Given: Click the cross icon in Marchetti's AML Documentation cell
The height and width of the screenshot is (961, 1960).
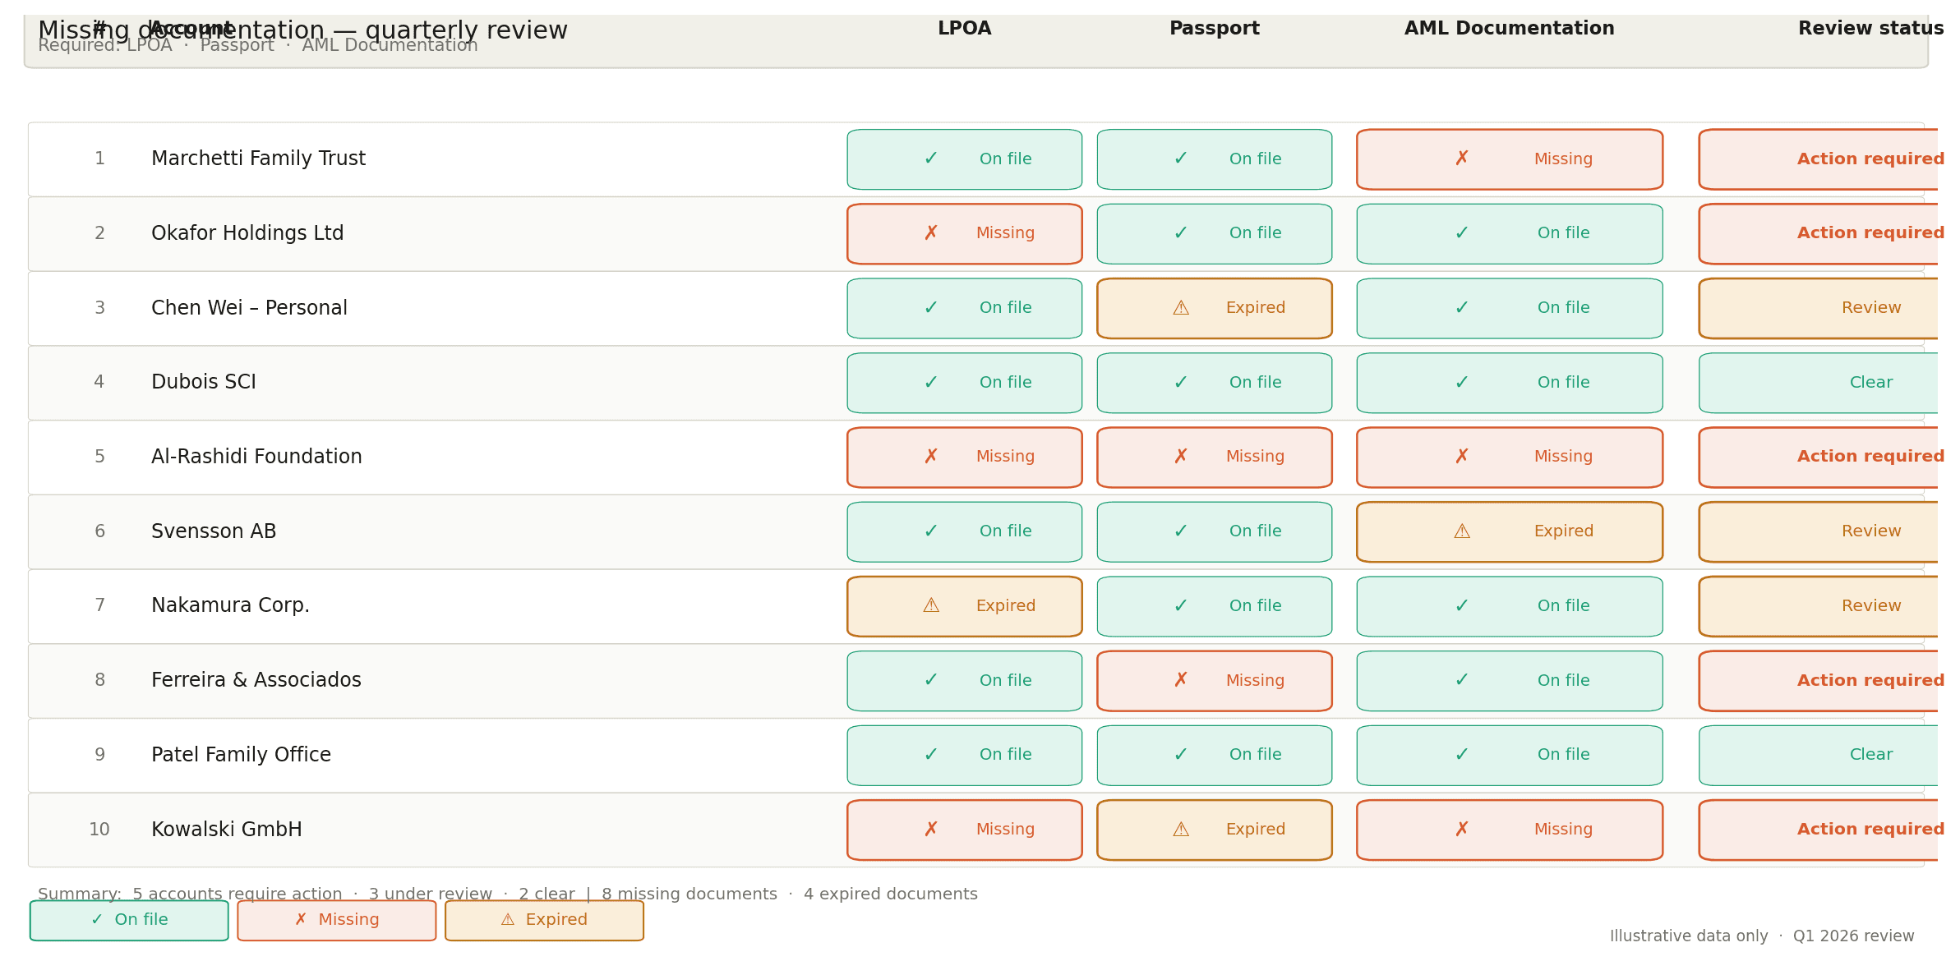Looking at the screenshot, I should (x=1461, y=159).
